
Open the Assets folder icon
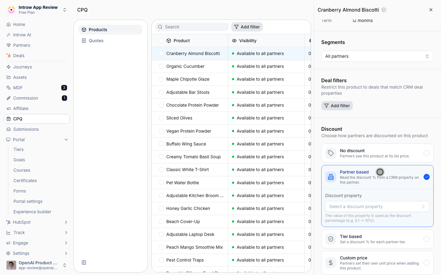pos(9,77)
